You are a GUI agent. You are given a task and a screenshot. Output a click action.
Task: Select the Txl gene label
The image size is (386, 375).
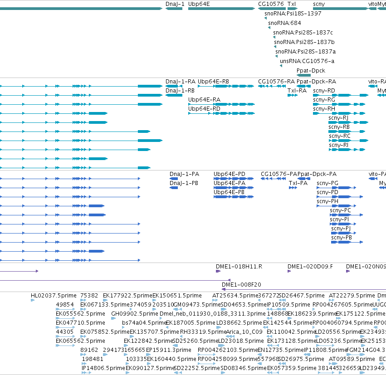tap(292, 4)
